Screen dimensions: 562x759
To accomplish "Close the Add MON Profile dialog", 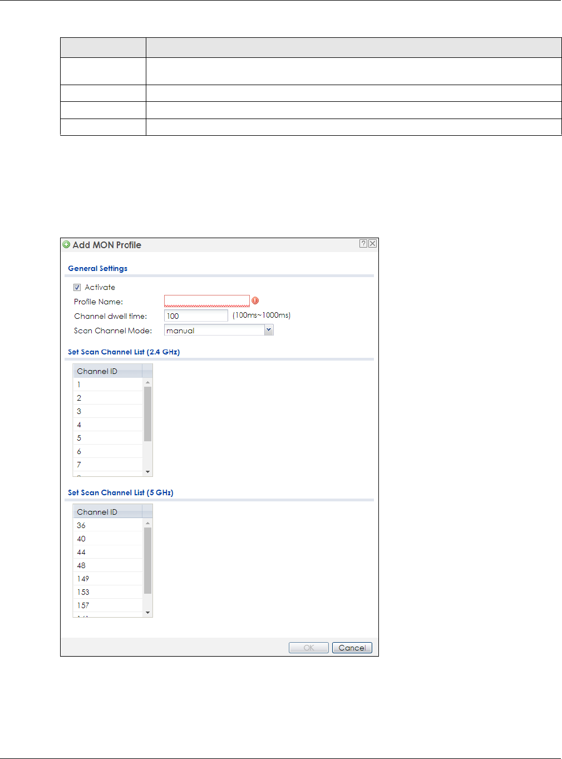I will click(373, 244).
